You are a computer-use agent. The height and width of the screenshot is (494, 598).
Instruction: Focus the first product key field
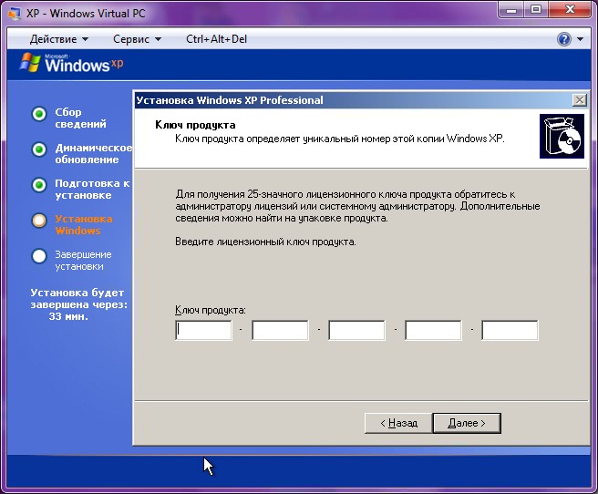pos(203,330)
